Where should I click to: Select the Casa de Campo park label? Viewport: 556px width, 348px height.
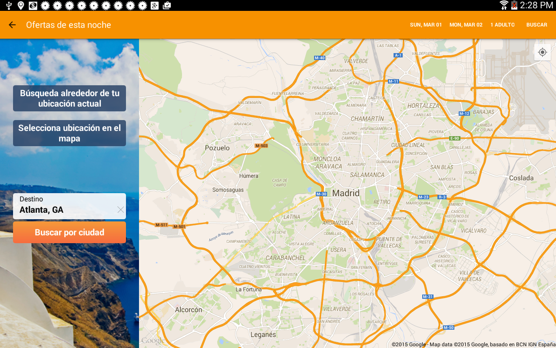[x=280, y=183]
